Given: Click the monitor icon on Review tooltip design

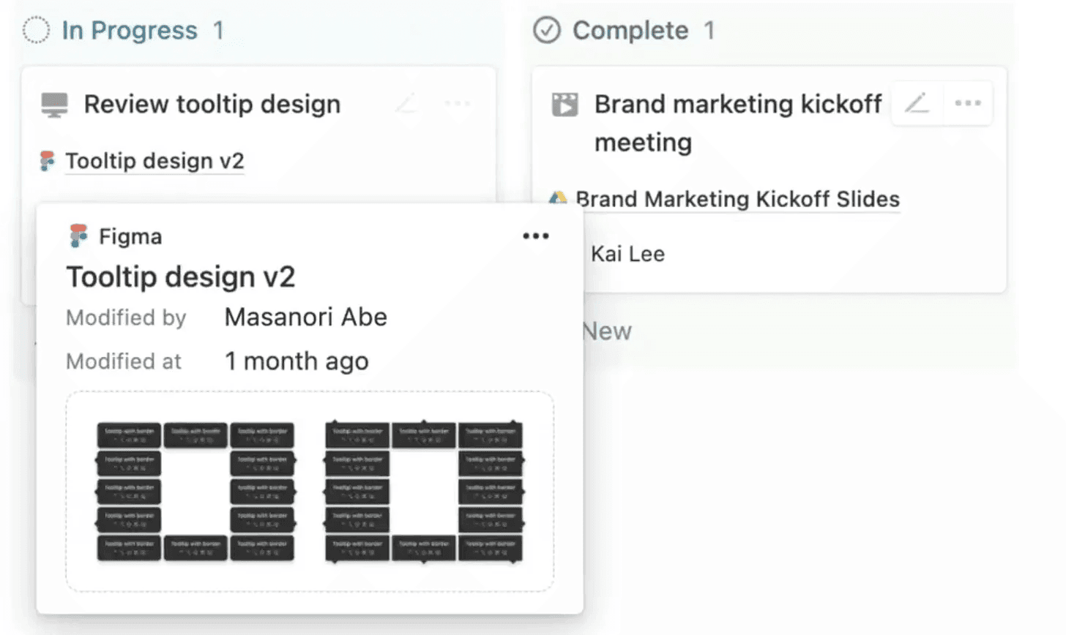Looking at the screenshot, I should point(54,105).
